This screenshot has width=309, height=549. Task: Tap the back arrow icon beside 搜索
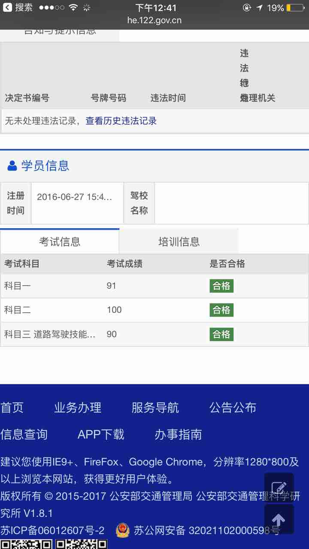(x=7, y=7)
